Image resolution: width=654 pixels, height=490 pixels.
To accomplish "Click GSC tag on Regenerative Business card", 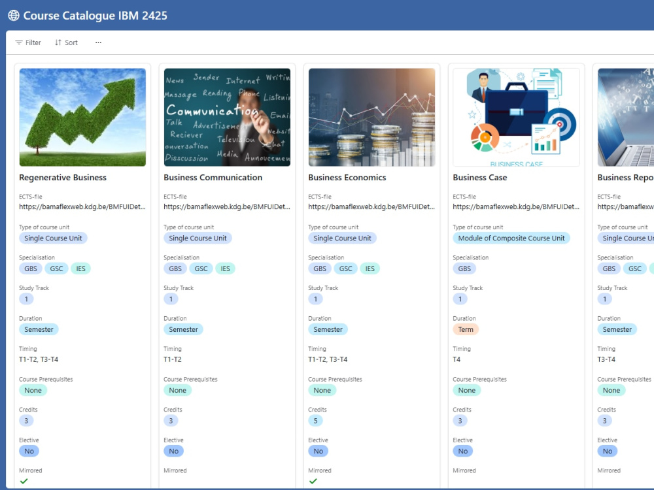I will 56,269.
